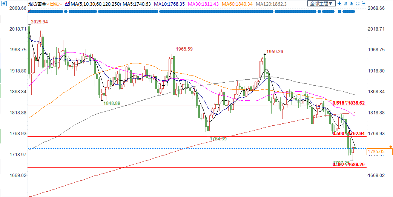Activate the crosshair cursor icon
The image size is (393, 197).
click(339, 3)
